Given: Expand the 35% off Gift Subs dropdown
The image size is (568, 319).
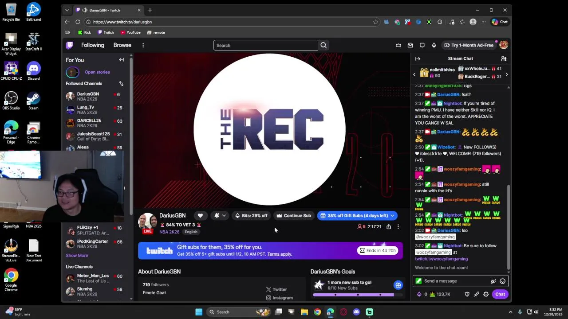Looking at the screenshot, I should pyautogui.click(x=392, y=216).
